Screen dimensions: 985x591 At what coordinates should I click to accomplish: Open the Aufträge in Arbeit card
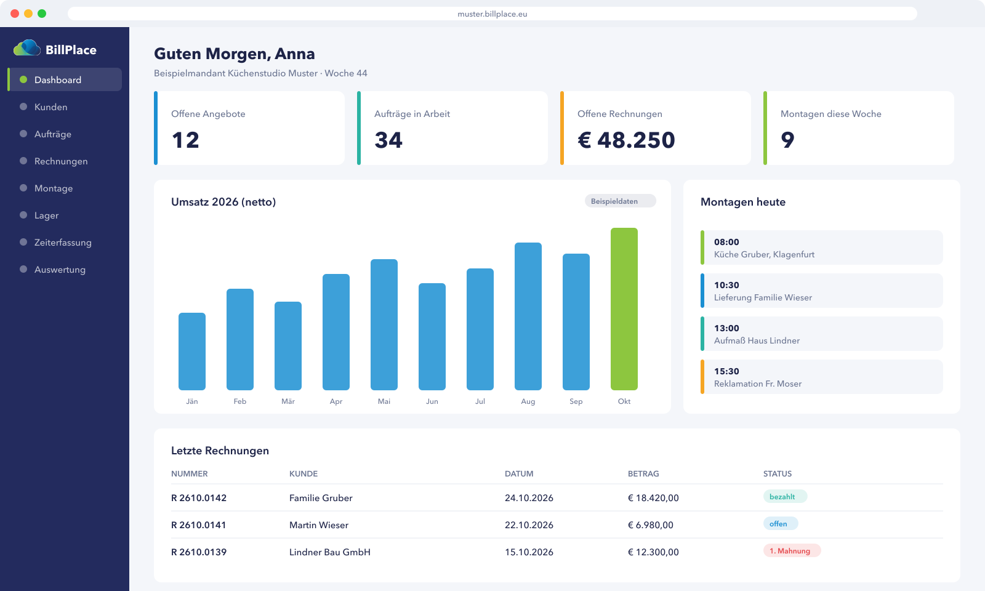452,128
